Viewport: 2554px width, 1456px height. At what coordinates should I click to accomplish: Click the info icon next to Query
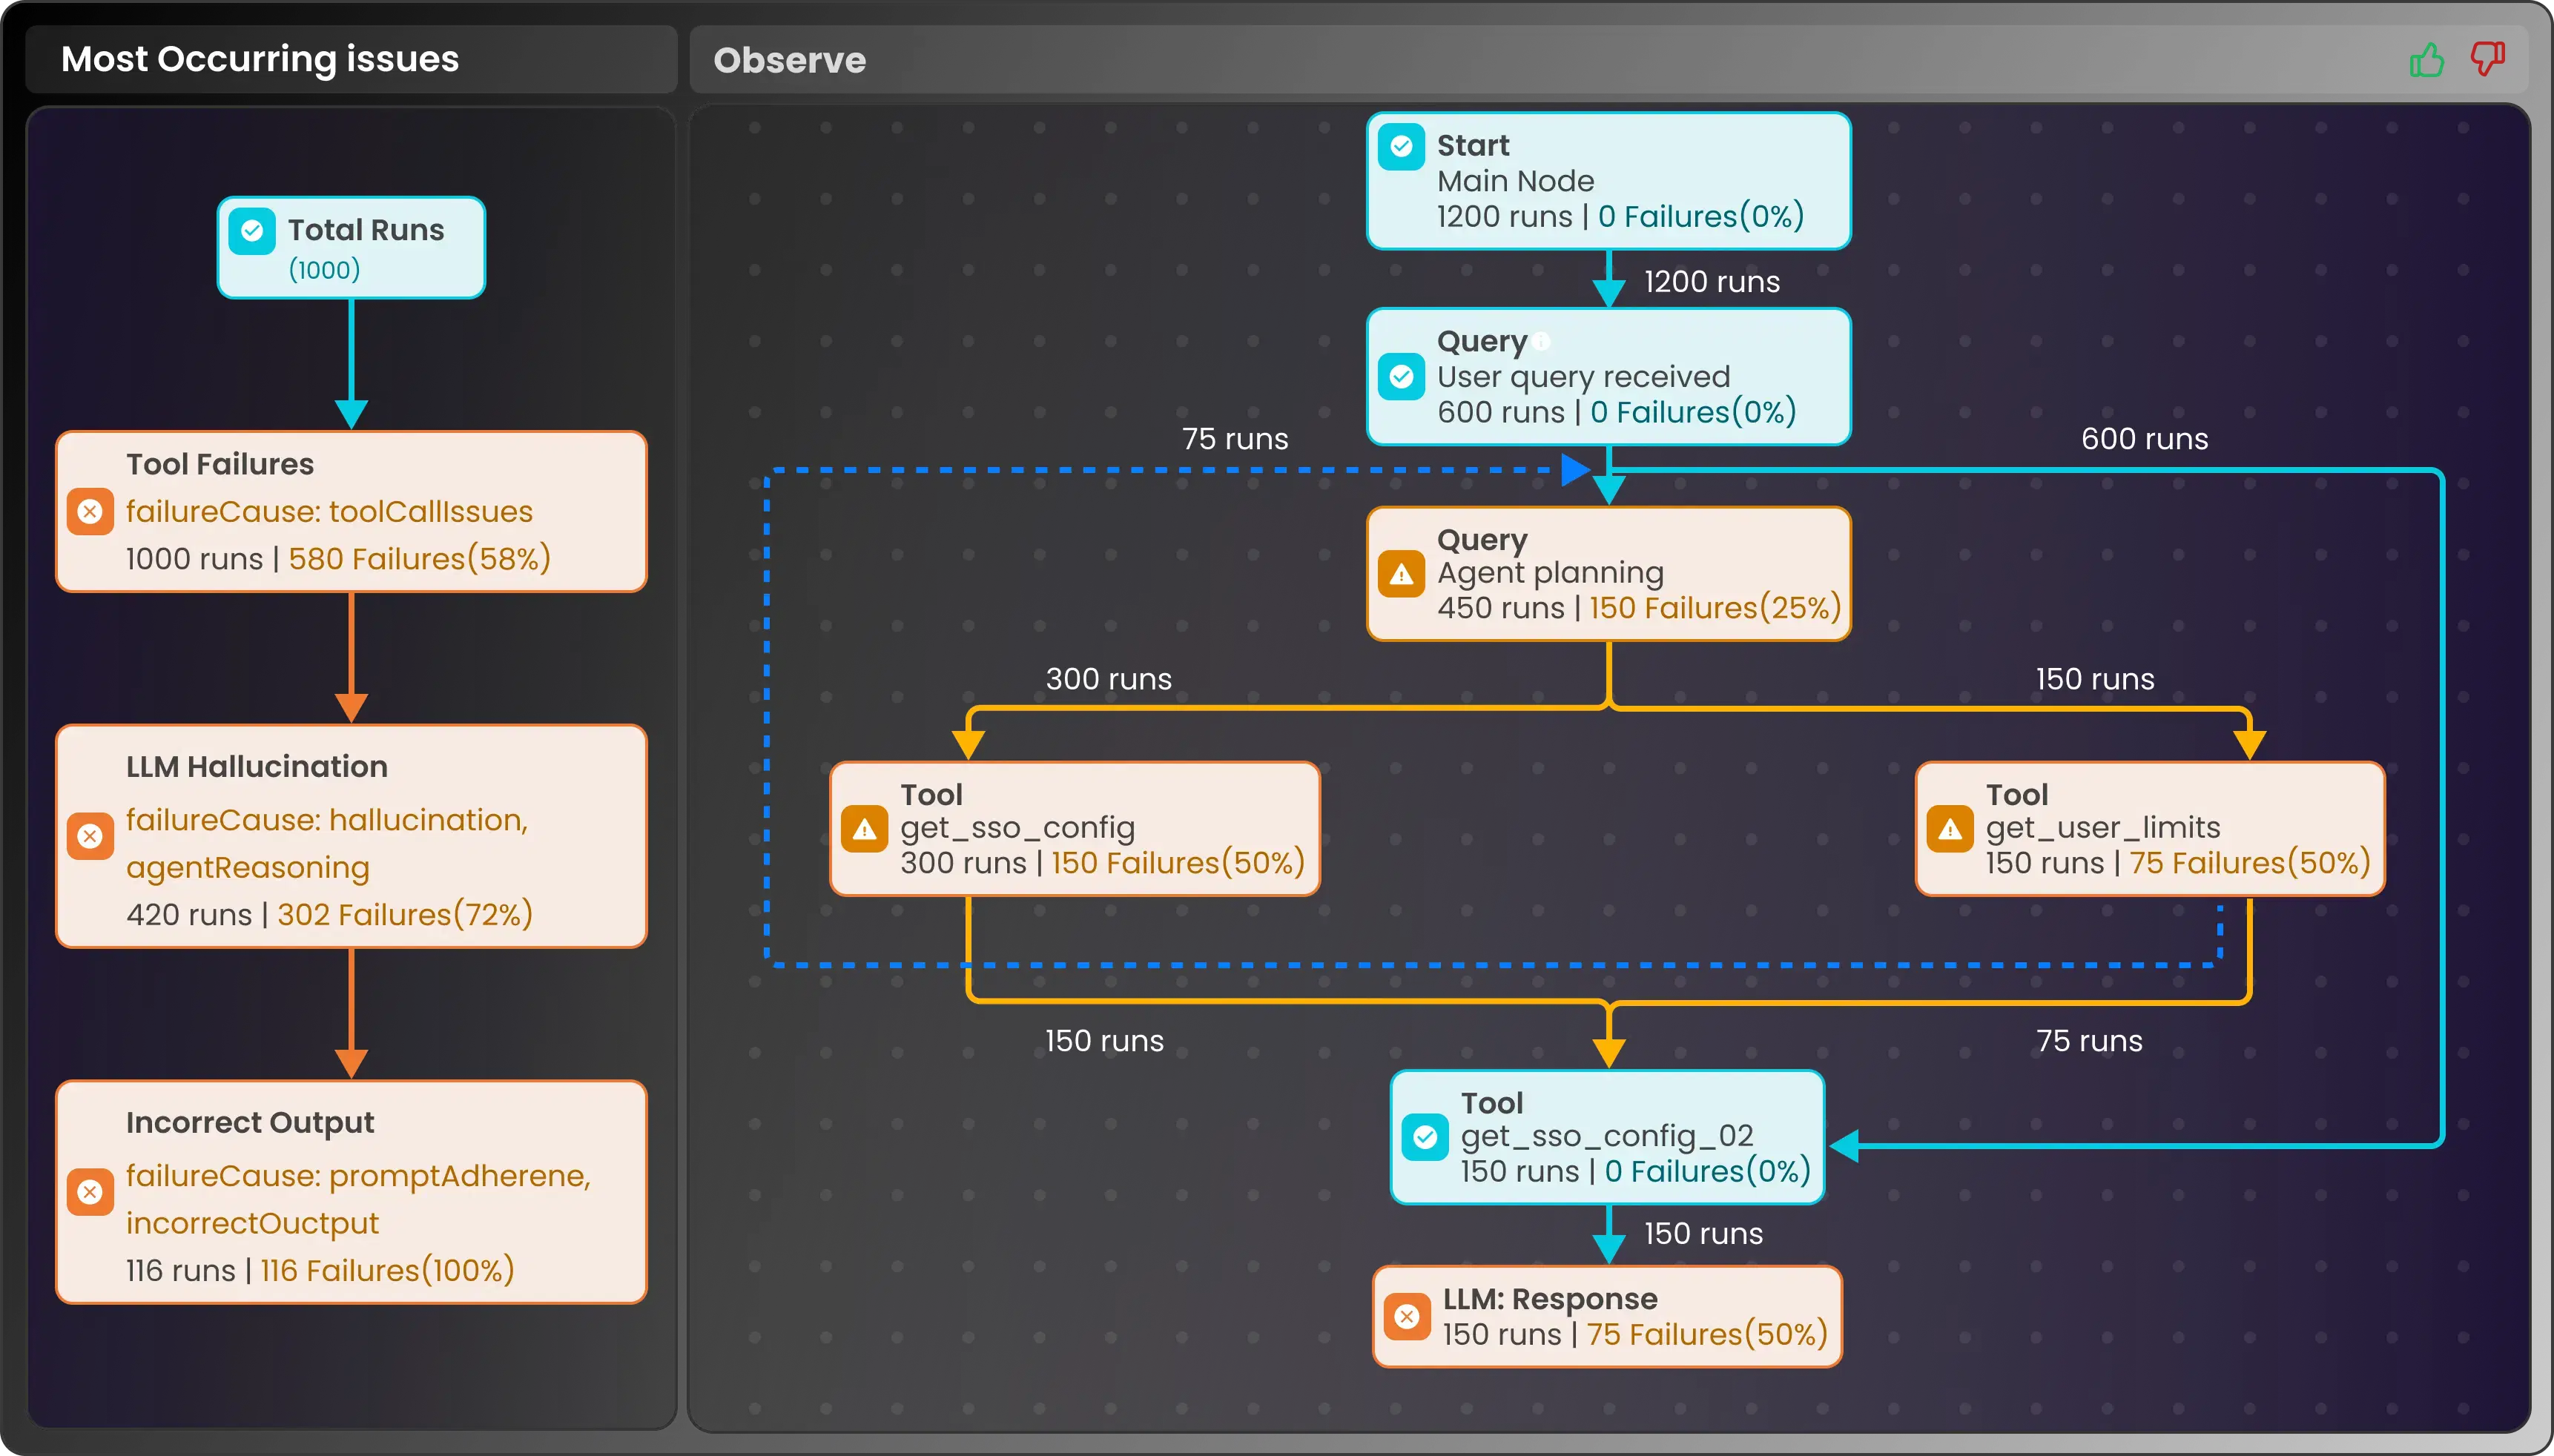(1542, 341)
